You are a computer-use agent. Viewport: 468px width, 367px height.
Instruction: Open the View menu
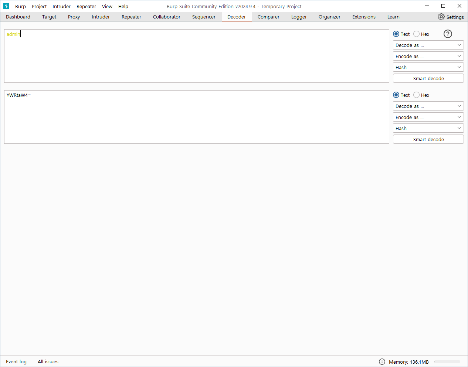click(107, 6)
